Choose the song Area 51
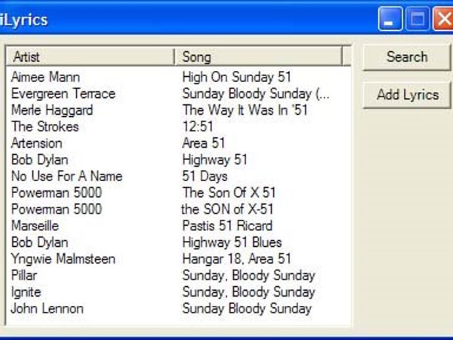 click(204, 143)
